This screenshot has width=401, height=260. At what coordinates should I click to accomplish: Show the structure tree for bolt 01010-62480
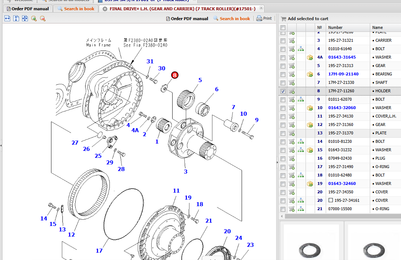point(301,175)
